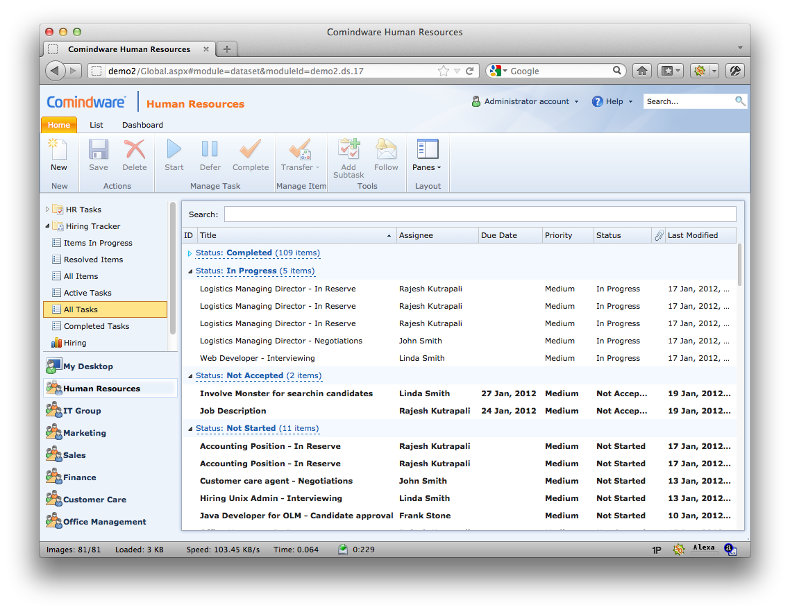The height and width of the screenshot is (612, 790).
Task: Select All Tasks in sidebar
Action: pyautogui.click(x=106, y=309)
